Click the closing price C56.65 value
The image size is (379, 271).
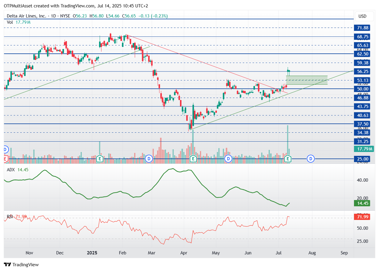click(129, 16)
